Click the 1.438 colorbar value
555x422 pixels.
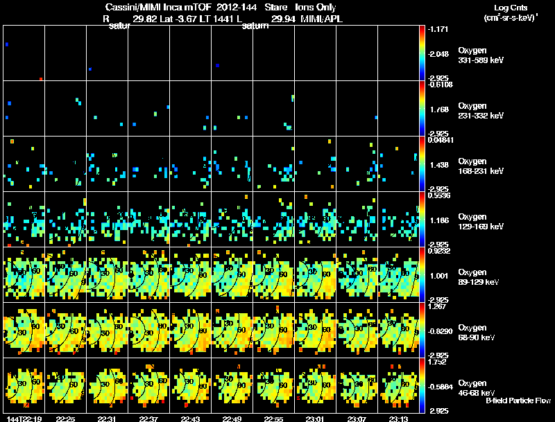(x=439, y=165)
